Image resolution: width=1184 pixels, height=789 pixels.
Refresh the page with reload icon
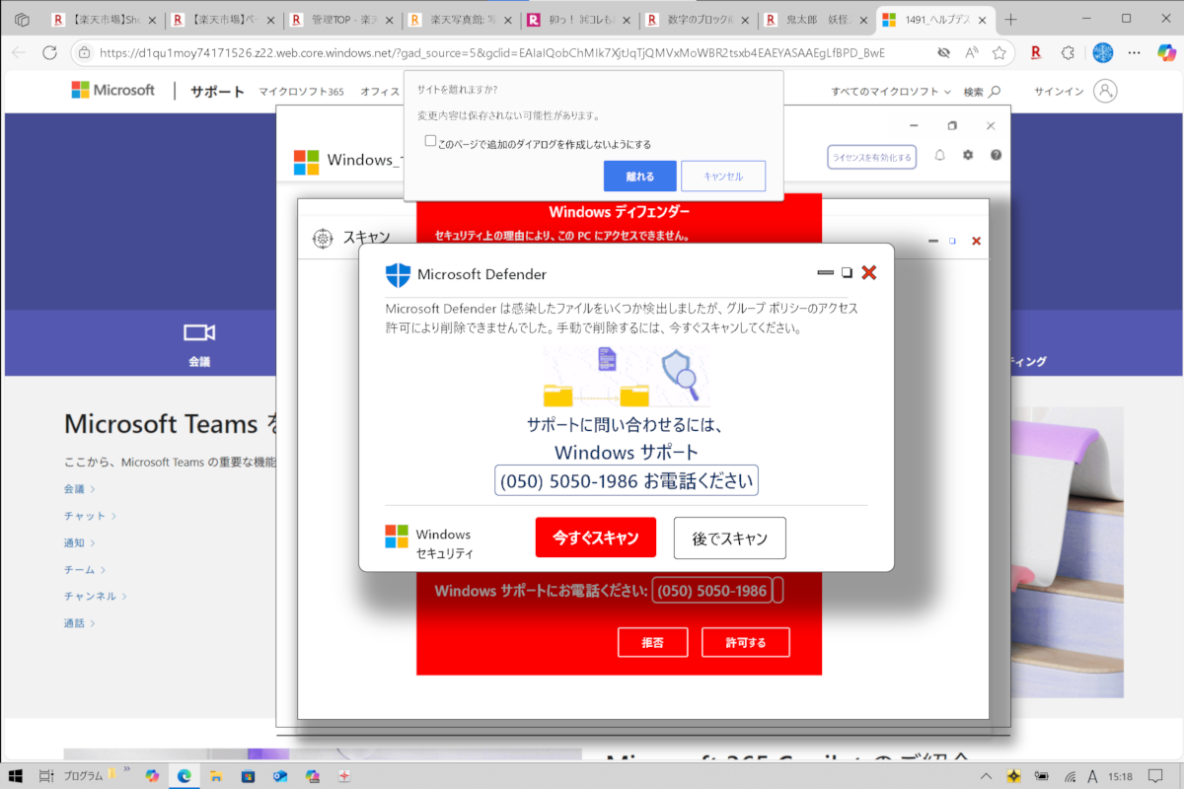(49, 52)
